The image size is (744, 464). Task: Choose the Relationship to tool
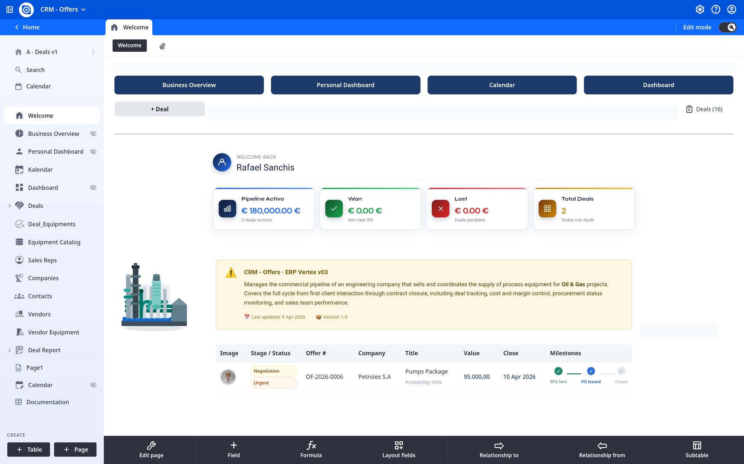click(499, 450)
